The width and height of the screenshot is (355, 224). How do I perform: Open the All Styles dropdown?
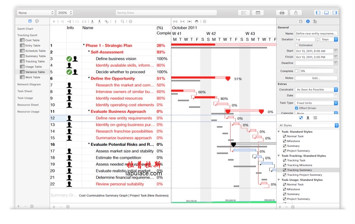308,125
